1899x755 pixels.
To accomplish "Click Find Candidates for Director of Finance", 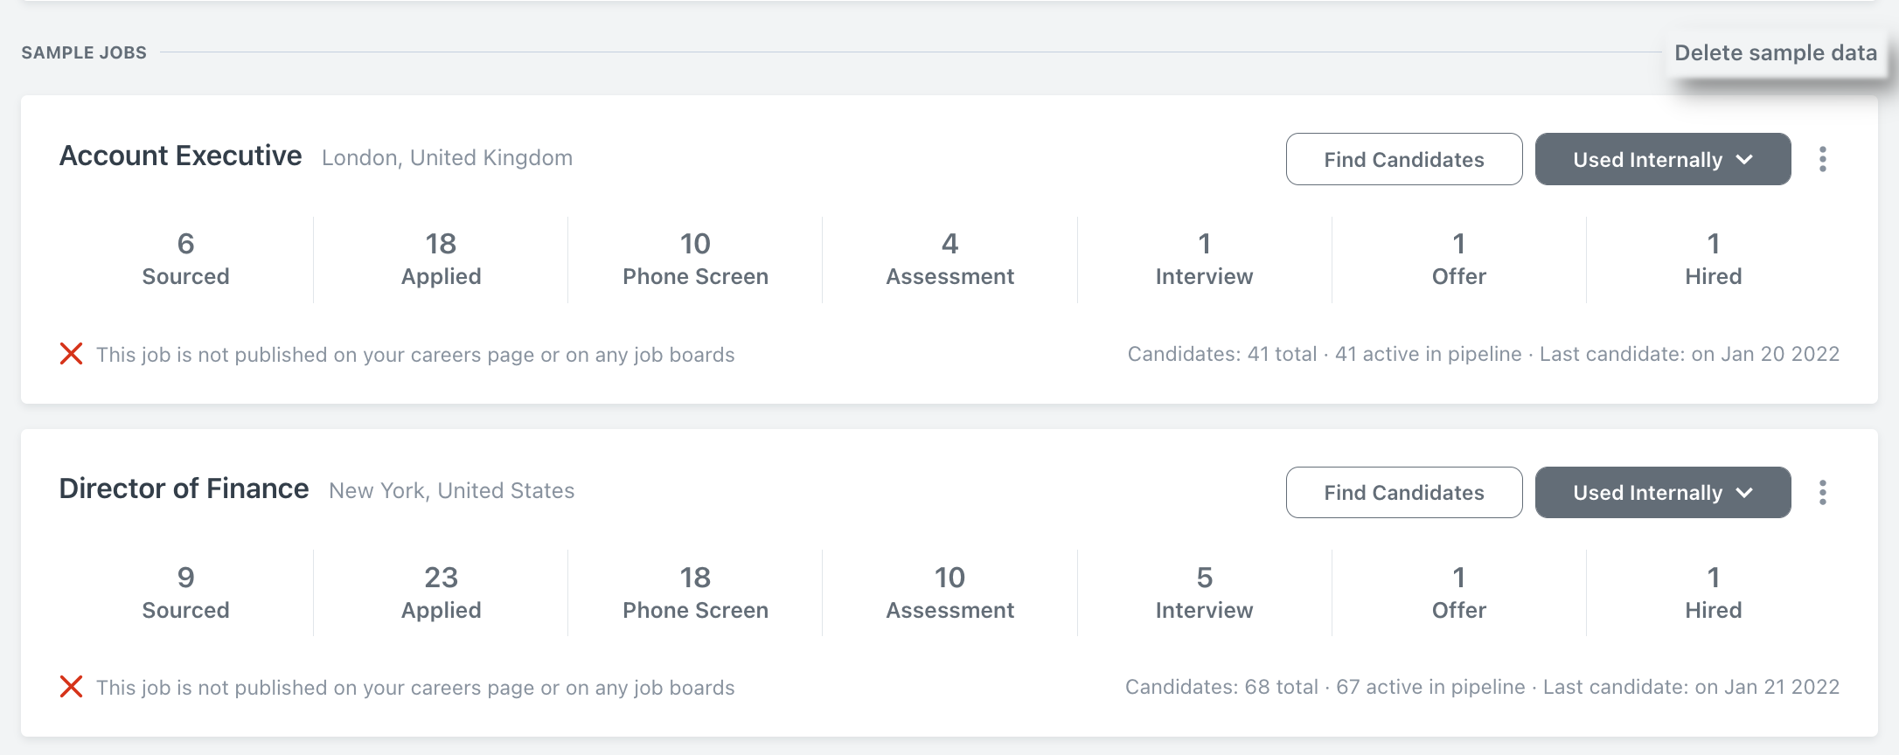I will click(1404, 492).
